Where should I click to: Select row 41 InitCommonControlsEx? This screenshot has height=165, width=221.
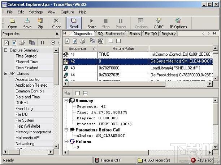click(x=138, y=54)
